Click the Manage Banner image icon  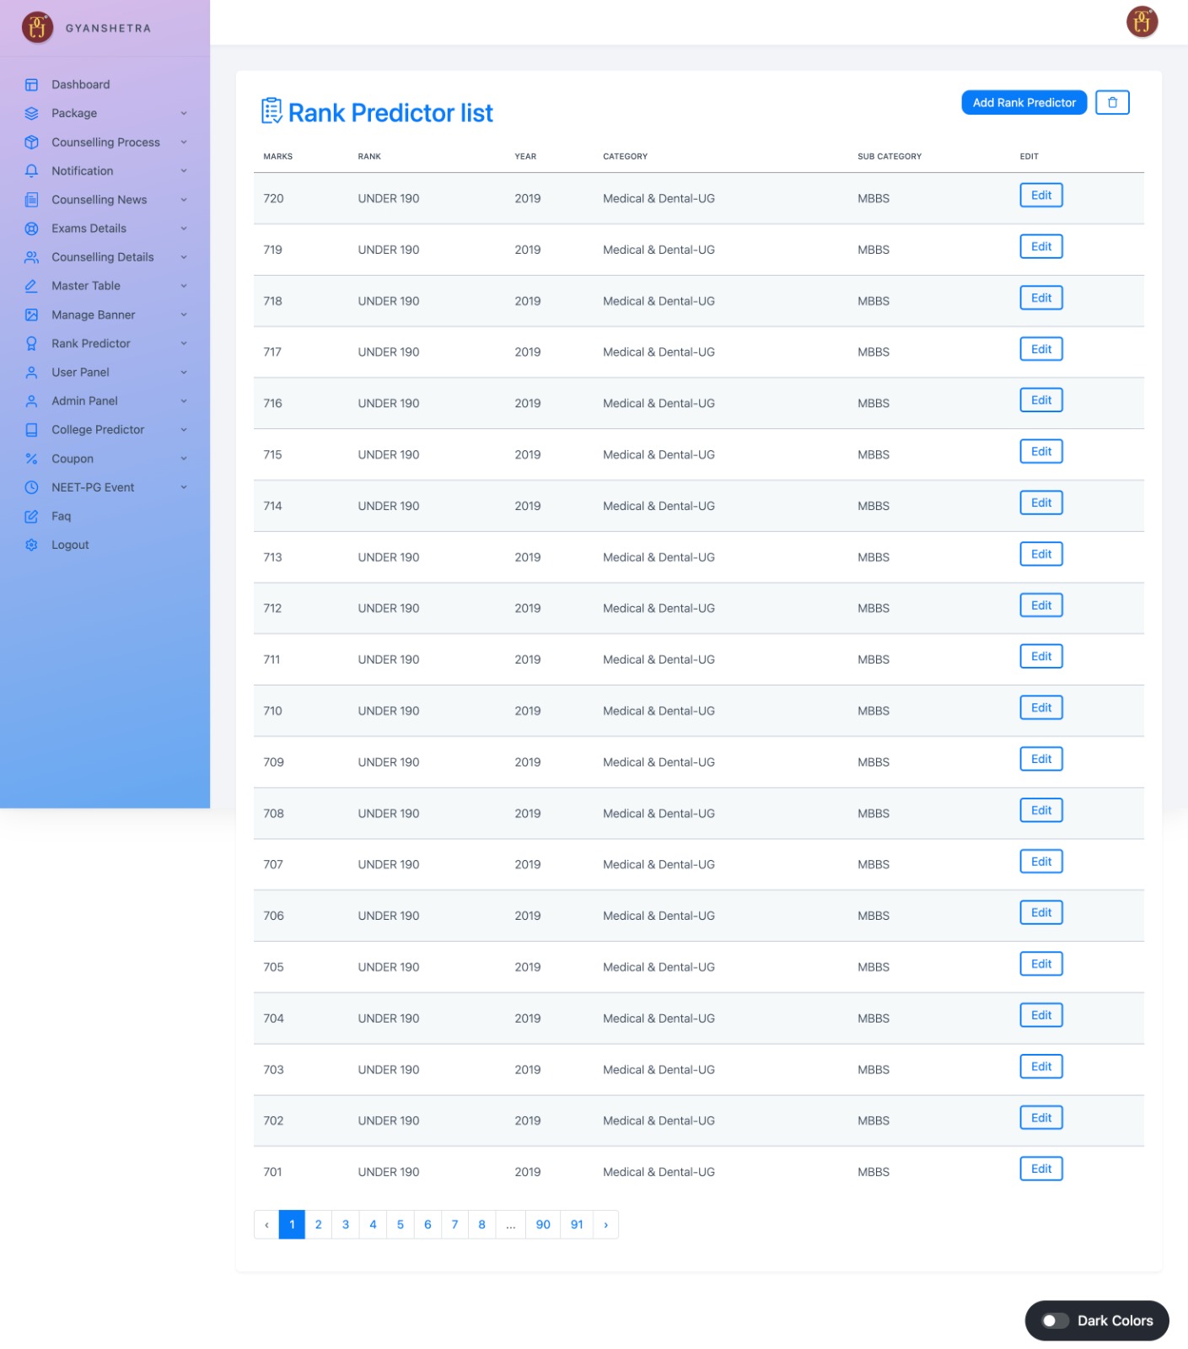[31, 314]
